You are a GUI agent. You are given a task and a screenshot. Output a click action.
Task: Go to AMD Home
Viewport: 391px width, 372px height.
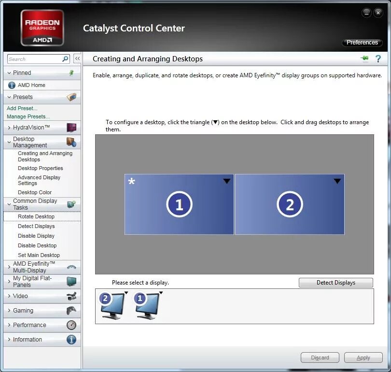[31, 86]
